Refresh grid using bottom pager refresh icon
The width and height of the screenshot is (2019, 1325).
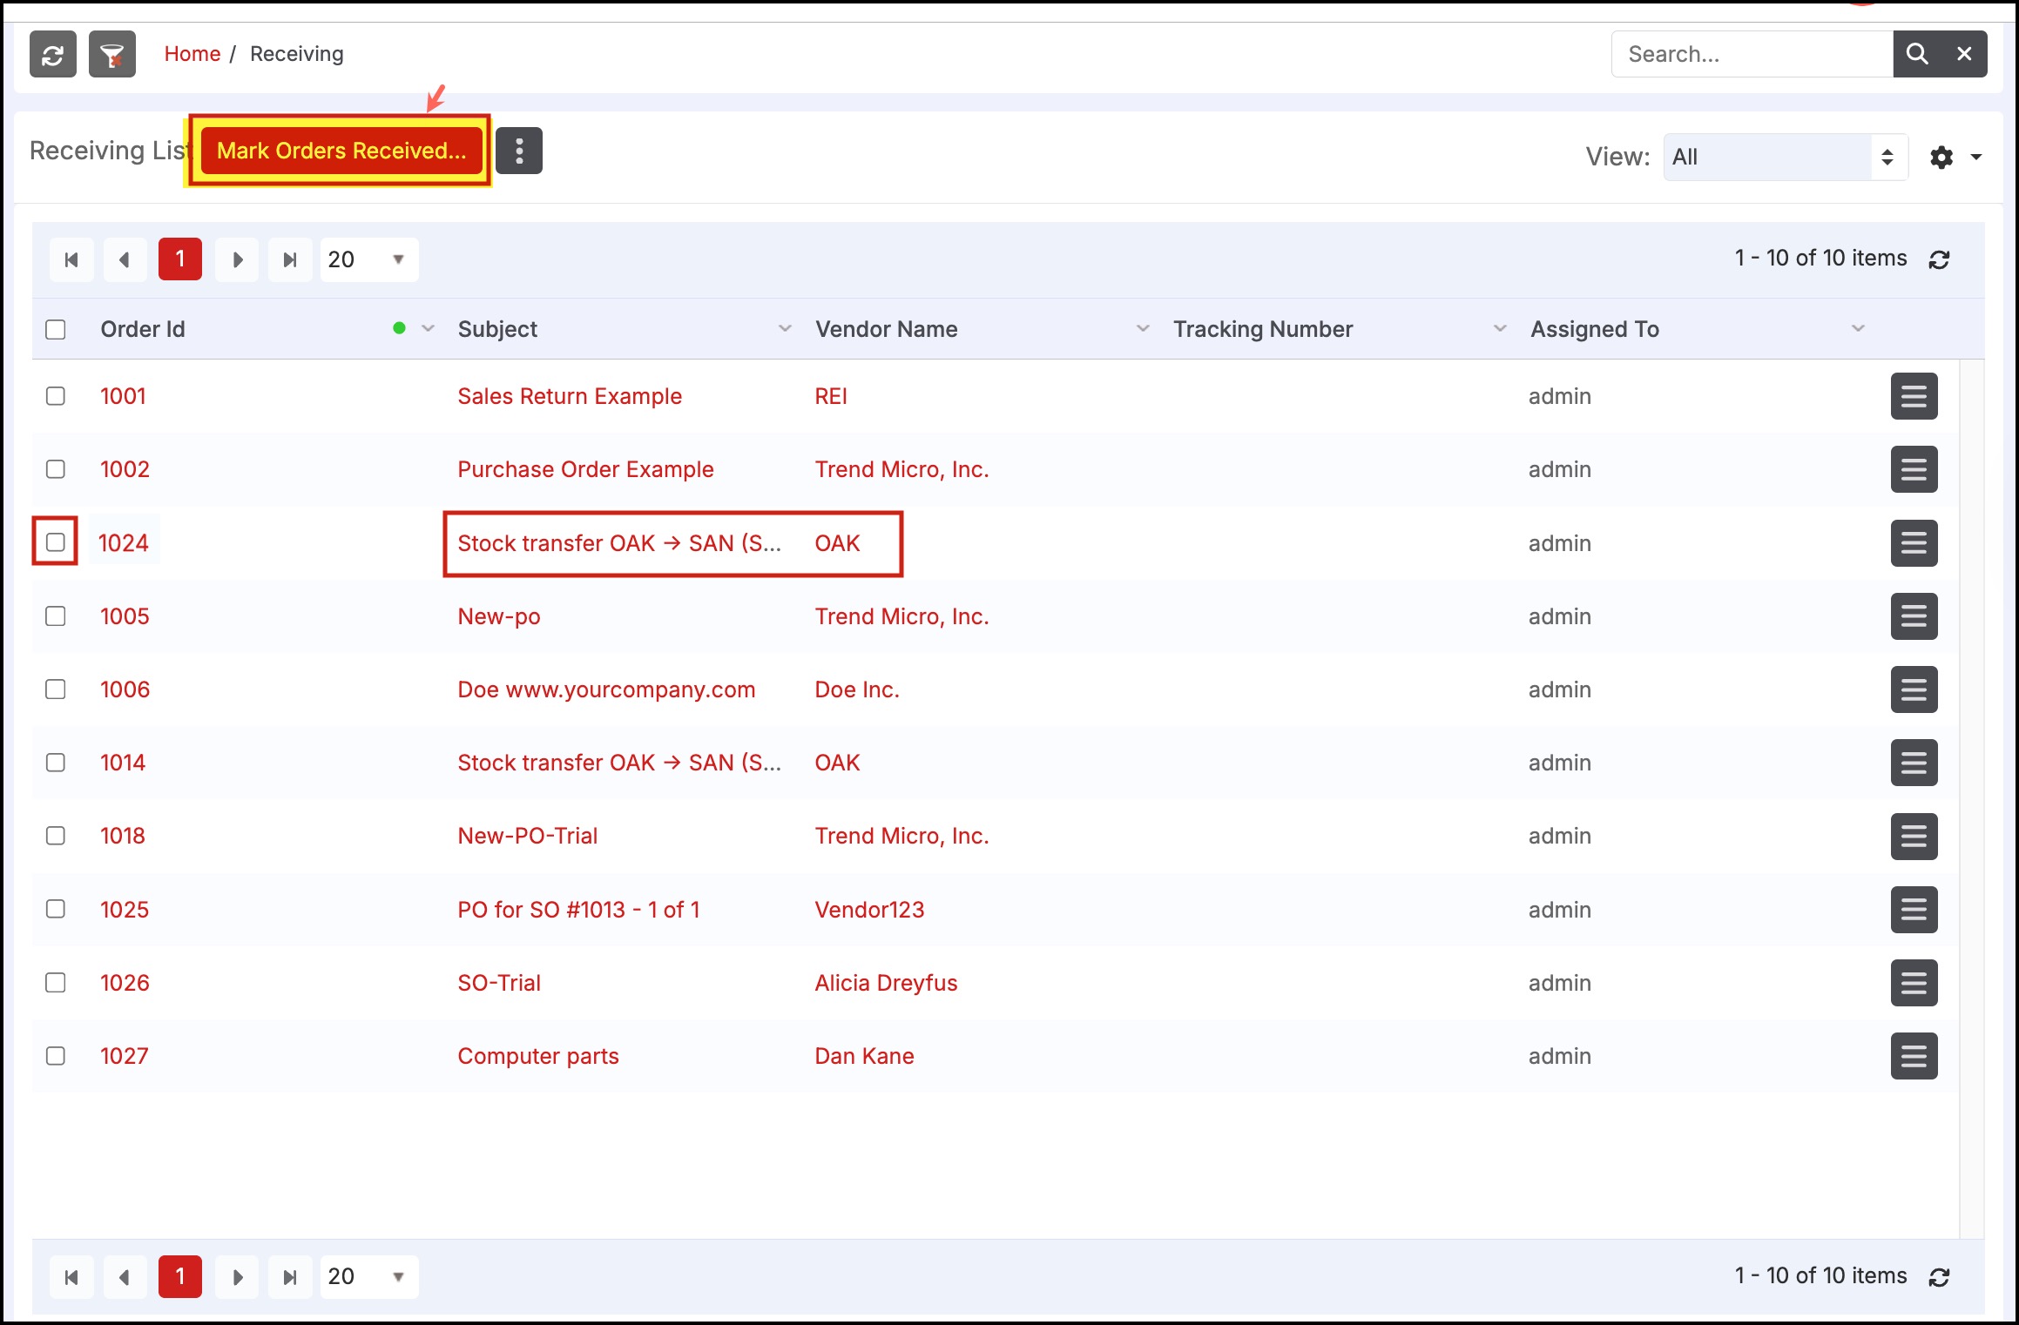coord(1939,1277)
